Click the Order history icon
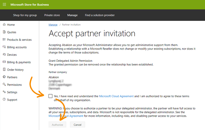Image resolution: width=205 pixels, height=130 pixels. point(4,69)
